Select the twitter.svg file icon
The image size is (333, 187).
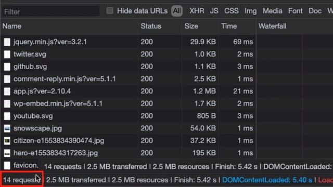7,54
